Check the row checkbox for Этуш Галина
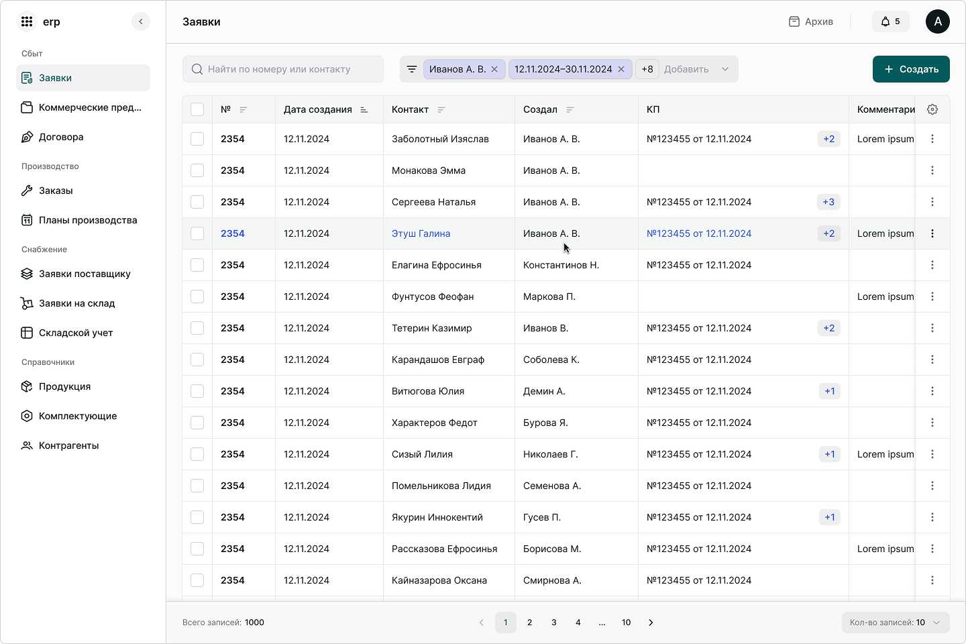 tap(197, 233)
